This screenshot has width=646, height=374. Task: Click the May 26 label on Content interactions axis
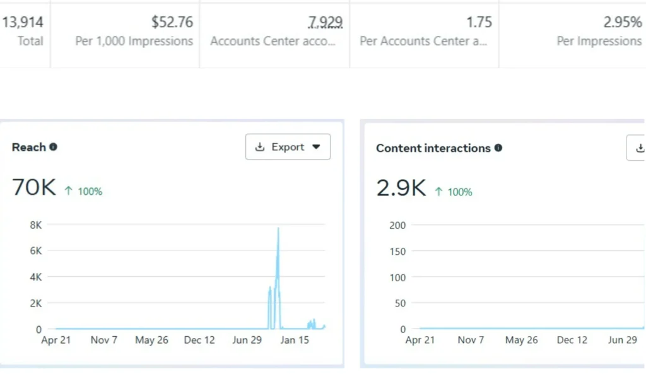click(522, 340)
